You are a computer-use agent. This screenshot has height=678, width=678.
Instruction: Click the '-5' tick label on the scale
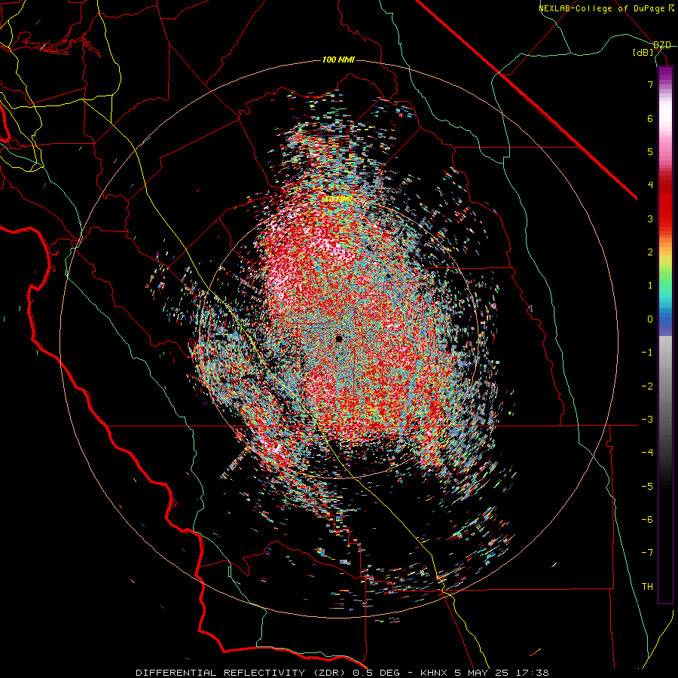point(647,486)
